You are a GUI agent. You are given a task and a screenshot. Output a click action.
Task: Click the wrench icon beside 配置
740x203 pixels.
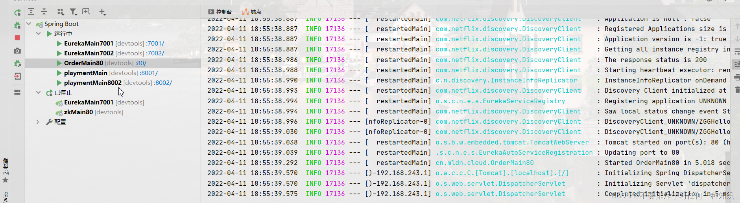49,122
